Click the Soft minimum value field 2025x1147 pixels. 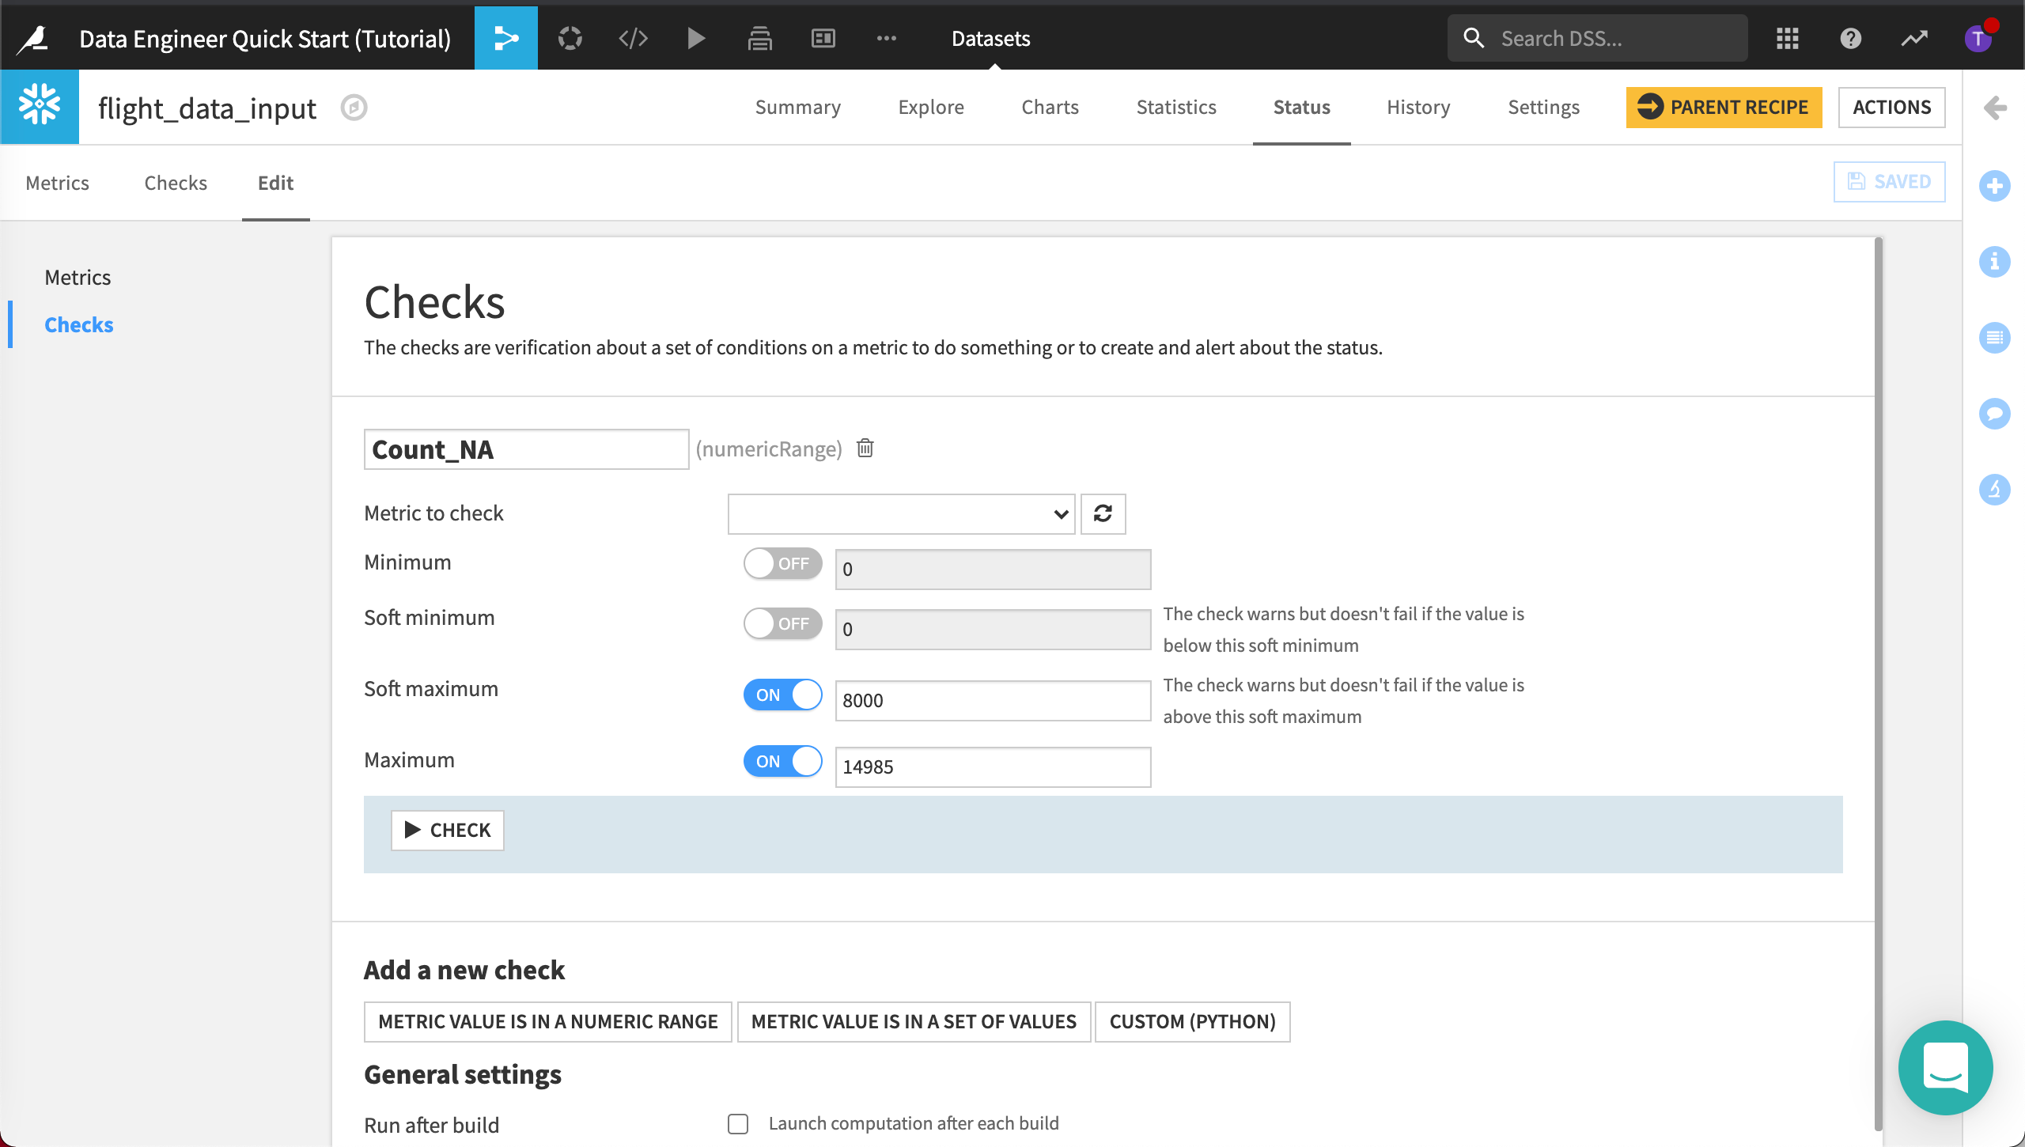(994, 630)
